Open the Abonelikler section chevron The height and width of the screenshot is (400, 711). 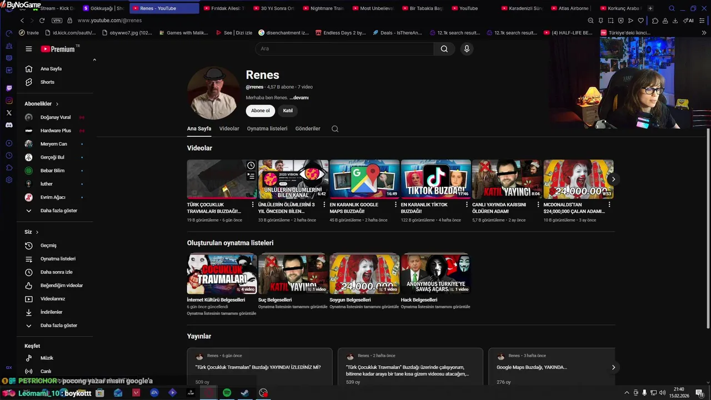tap(57, 104)
